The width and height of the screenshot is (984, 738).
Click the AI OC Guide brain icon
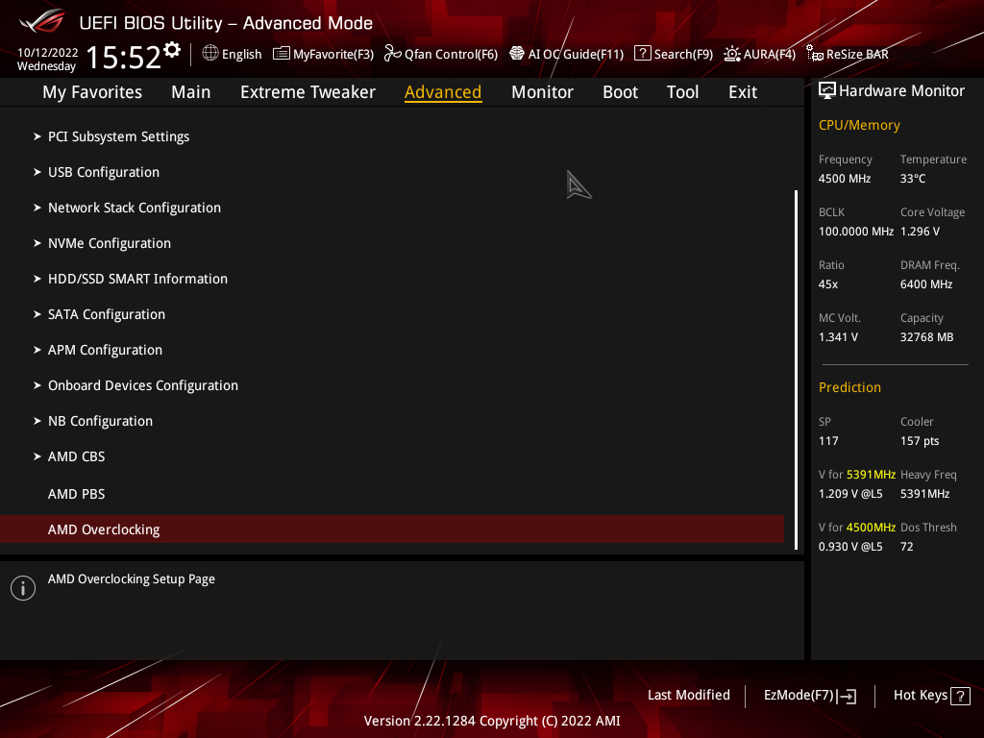[516, 54]
